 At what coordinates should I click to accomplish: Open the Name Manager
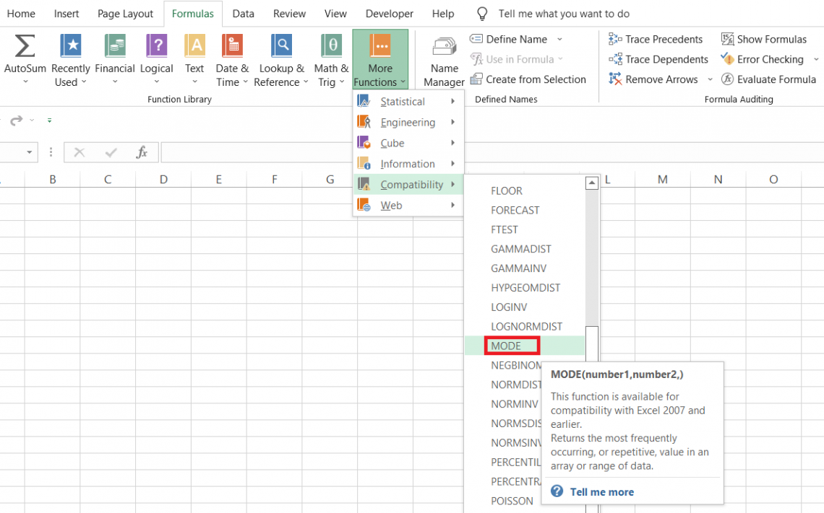pyautogui.click(x=443, y=58)
